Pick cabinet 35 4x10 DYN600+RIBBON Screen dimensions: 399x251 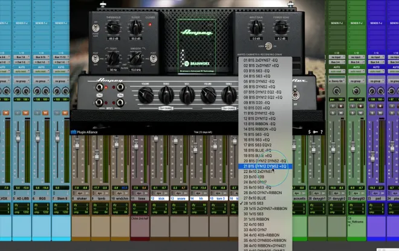[265, 240]
